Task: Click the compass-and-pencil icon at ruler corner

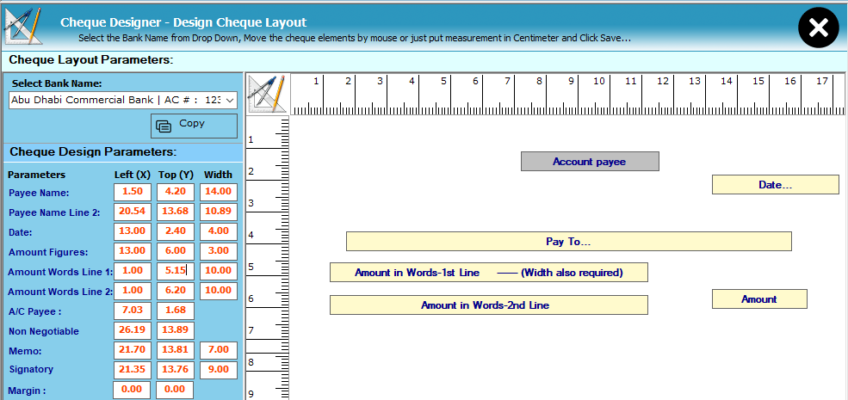Action: [x=267, y=94]
